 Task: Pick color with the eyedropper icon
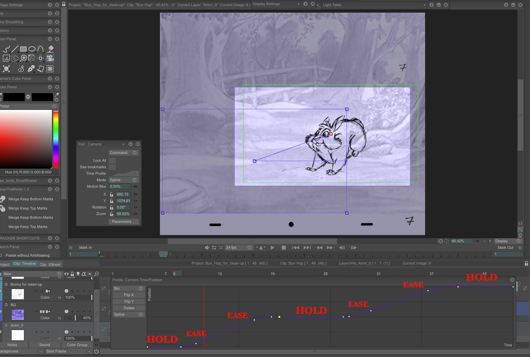coord(57,95)
